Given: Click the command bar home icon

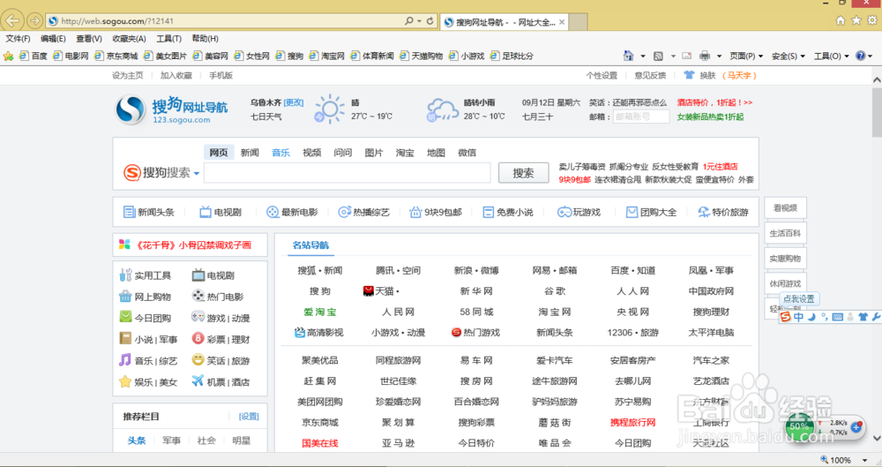Looking at the screenshot, I should (x=628, y=56).
